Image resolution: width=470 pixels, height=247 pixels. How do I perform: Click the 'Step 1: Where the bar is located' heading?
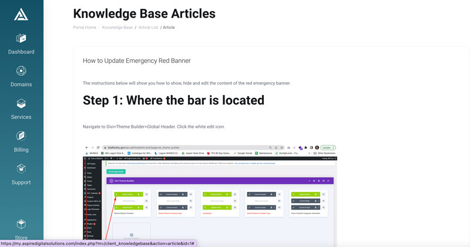point(173,100)
